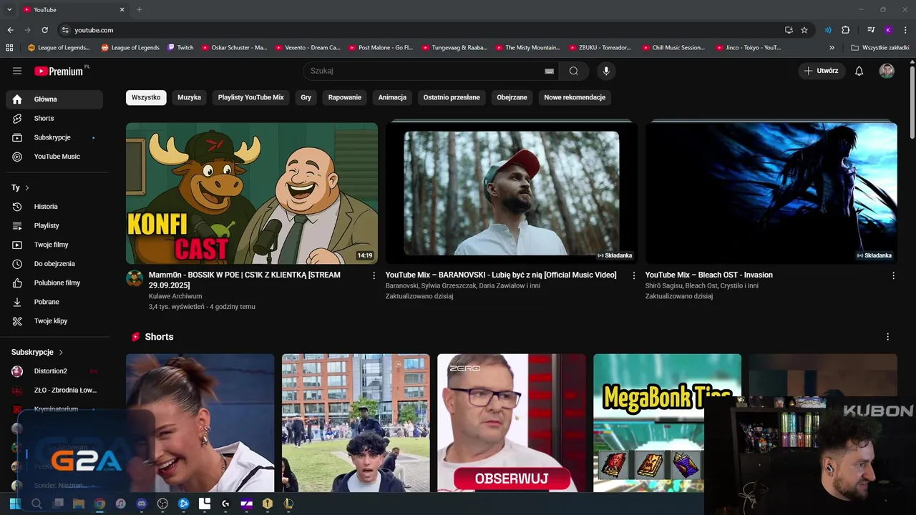Go to YouTube Music in sidebar
The width and height of the screenshot is (916, 515).
click(54, 157)
